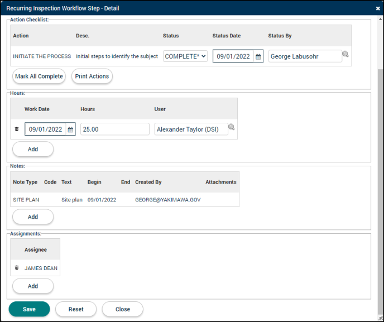The height and width of the screenshot is (322, 384).
Task: Click the scrollbar up arrow
Action: pos(380,19)
